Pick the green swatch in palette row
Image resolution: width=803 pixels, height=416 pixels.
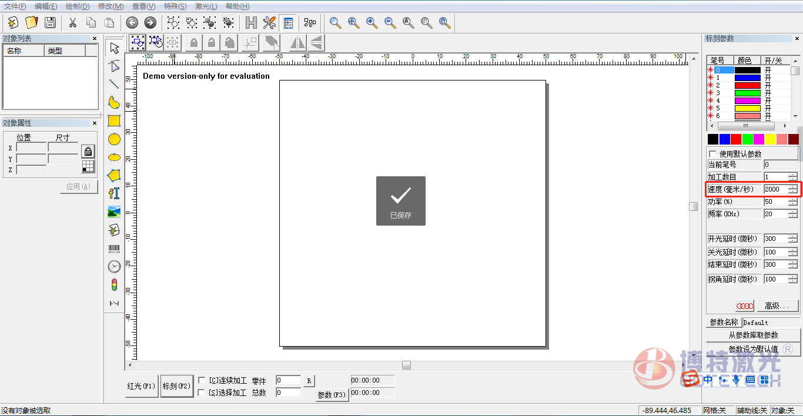tap(747, 139)
